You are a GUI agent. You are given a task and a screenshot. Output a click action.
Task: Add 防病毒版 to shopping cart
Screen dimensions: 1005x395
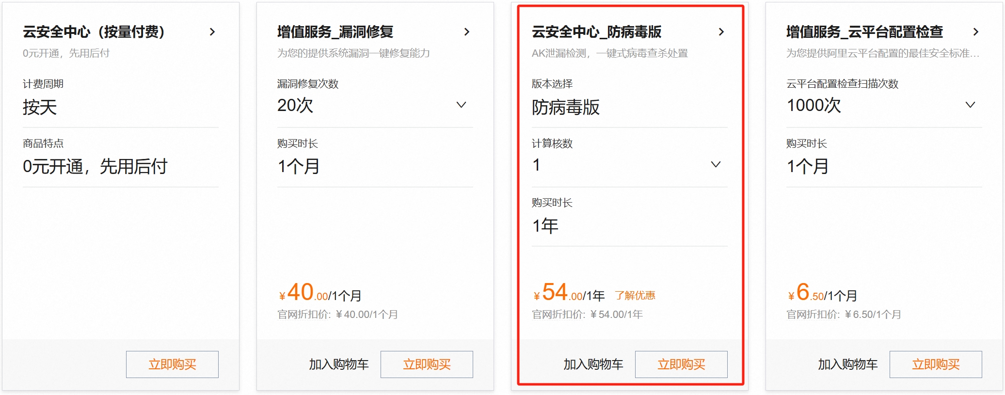pos(593,364)
